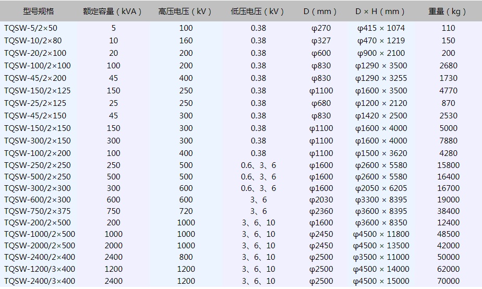This screenshot has height=289, width=482.
Task: Click the dimension cell φ4500 × 11800
Action: [x=381, y=234]
